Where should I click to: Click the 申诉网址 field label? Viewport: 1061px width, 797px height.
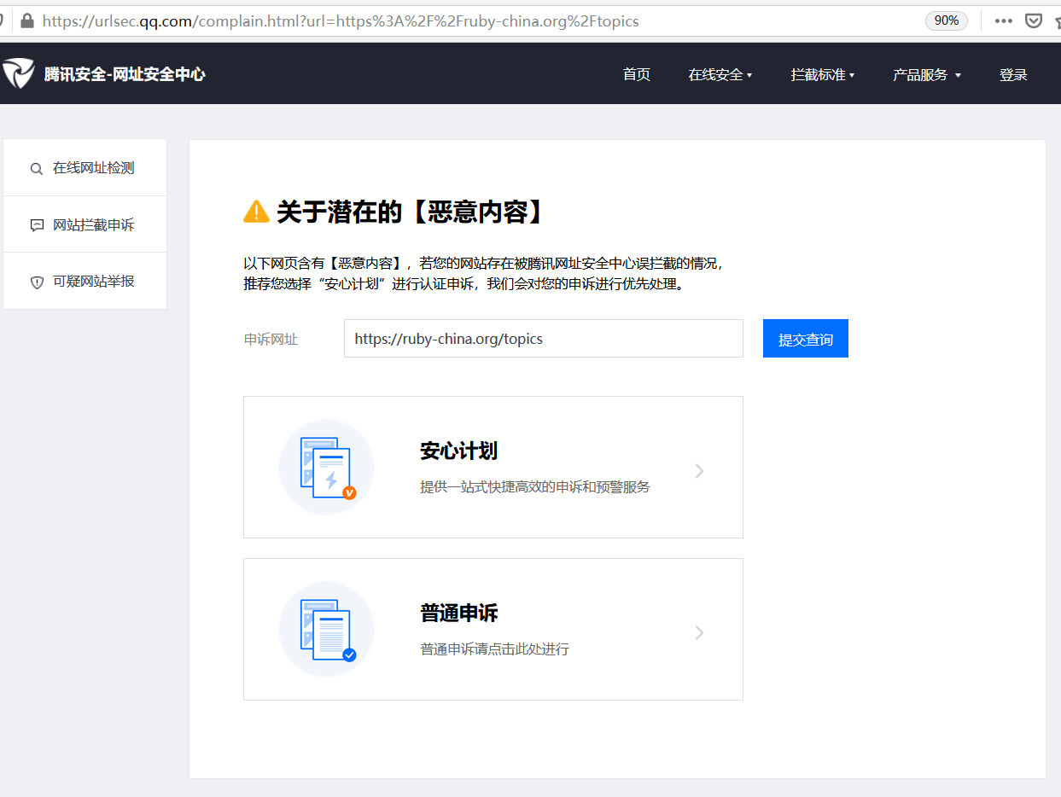tap(271, 340)
